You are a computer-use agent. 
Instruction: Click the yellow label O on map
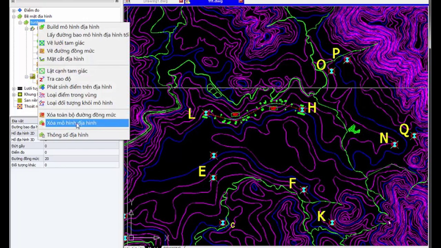321,65
